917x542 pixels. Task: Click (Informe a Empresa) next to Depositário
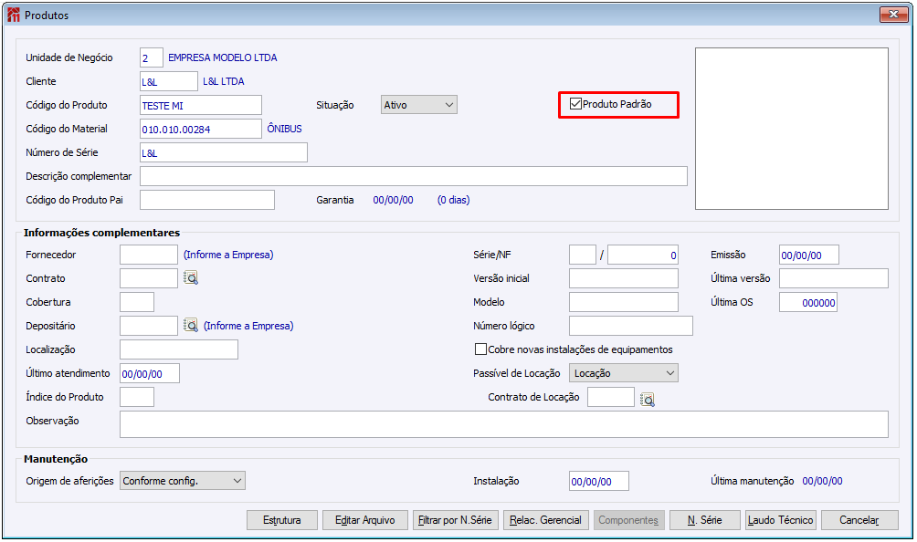tap(248, 326)
